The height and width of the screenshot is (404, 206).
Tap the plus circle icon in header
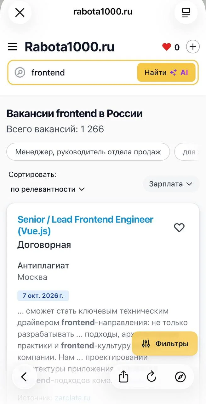193,47
